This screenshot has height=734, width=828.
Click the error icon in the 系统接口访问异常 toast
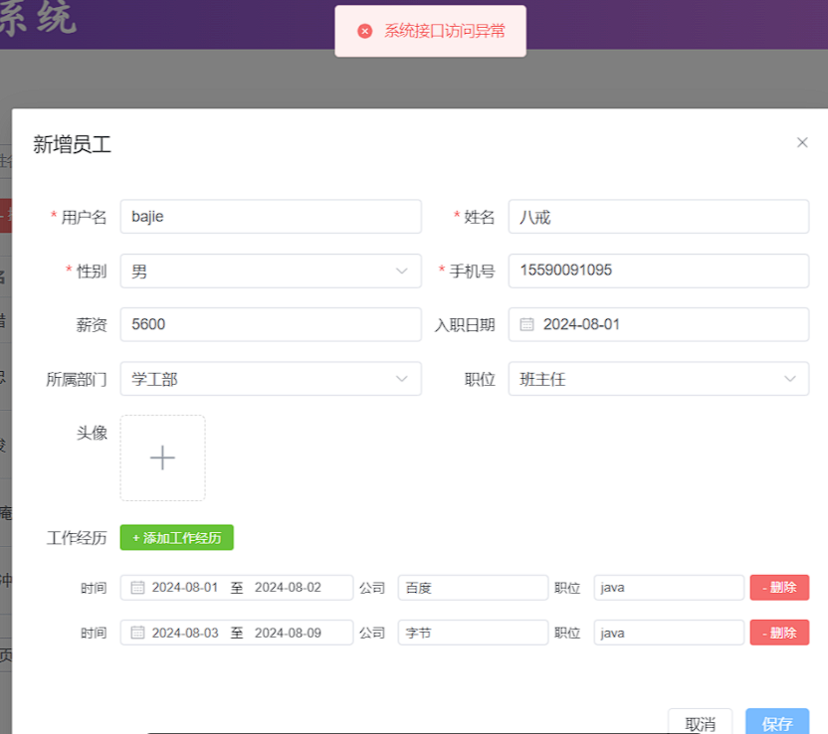pyautogui.click(x=365, y=31)
